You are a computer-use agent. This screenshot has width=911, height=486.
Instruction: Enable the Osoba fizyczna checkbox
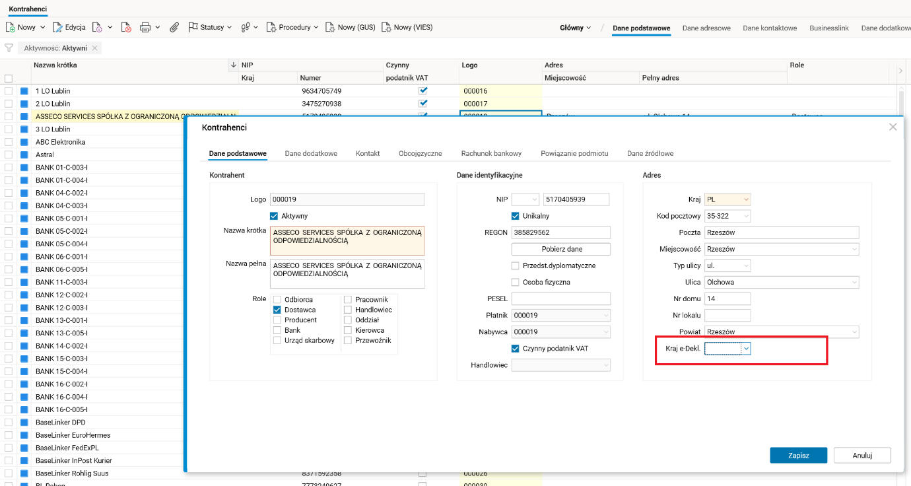click(x=516, y=282)
